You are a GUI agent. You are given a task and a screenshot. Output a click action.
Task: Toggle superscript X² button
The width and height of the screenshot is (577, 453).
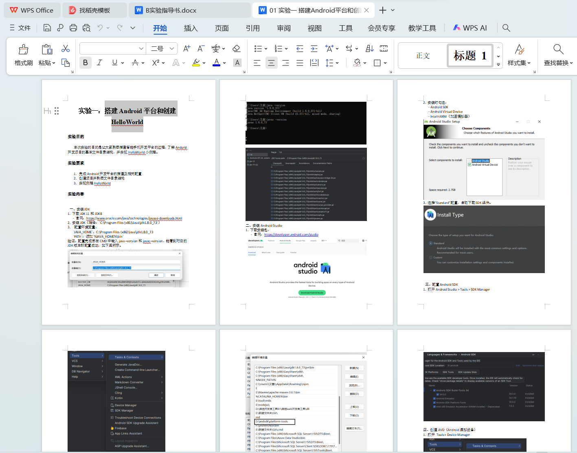click(x=156, y=63)
